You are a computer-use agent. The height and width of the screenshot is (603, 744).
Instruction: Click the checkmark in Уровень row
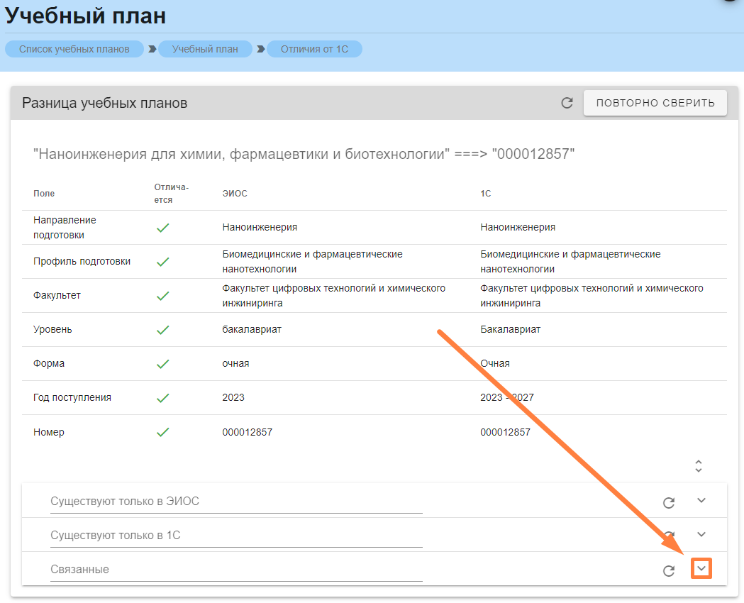point(162,330)
